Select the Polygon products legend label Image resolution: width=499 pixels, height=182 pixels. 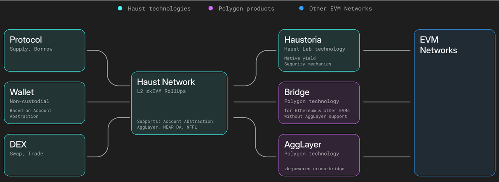[246, 8]
